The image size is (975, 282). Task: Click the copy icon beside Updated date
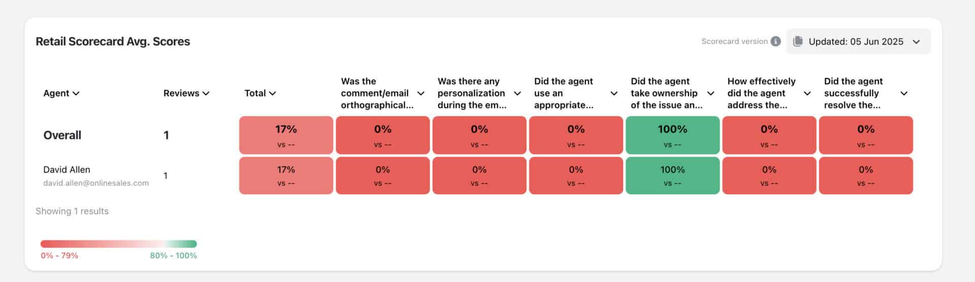click(x=798, y=42)
